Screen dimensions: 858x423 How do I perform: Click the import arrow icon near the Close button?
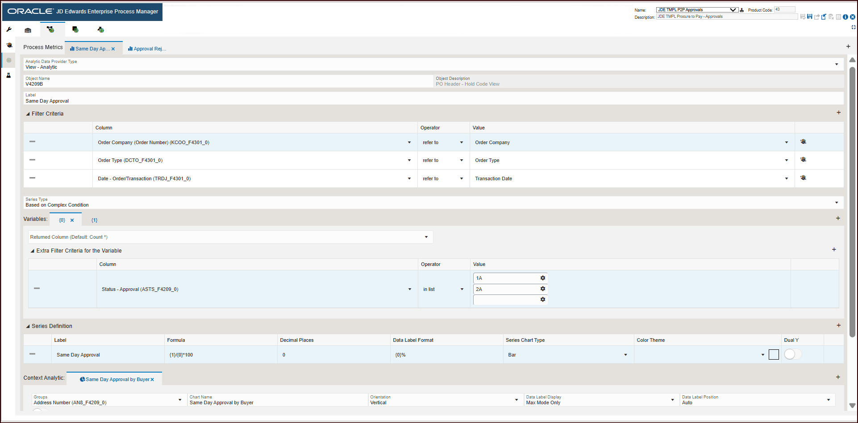point(824,17)
